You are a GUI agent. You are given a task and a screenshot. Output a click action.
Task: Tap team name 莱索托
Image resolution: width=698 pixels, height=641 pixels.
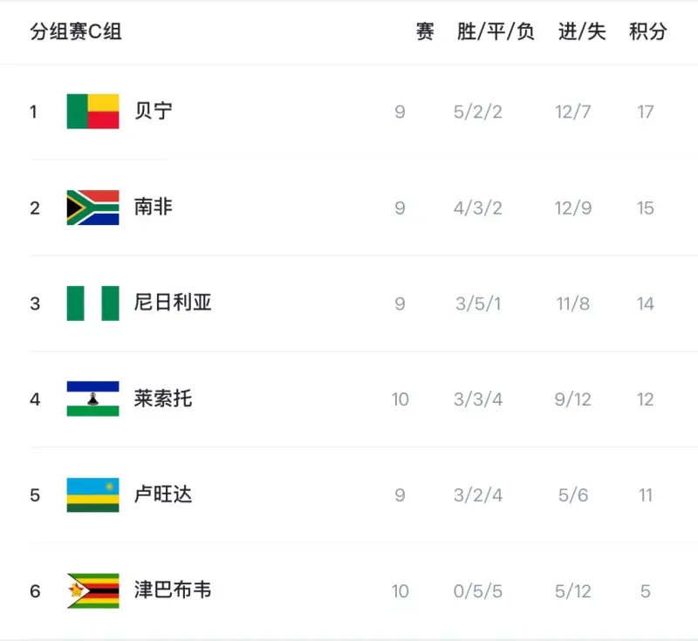click(x=163, y=399)
